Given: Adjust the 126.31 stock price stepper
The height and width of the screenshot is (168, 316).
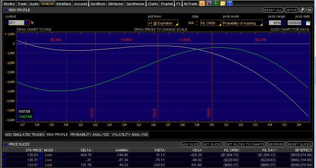Looking at the screenshot, I should 40,160.
